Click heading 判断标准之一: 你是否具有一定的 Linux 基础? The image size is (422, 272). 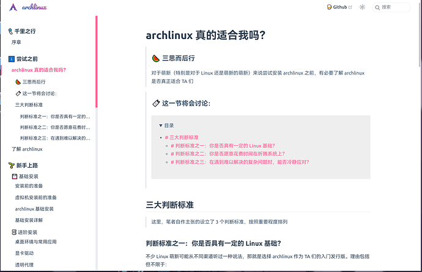point(213,243)
